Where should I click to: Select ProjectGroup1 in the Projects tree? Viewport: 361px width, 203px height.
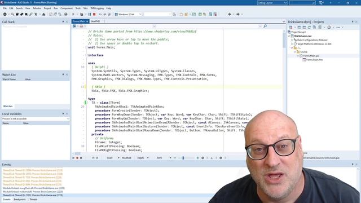[x=298, y=32]
